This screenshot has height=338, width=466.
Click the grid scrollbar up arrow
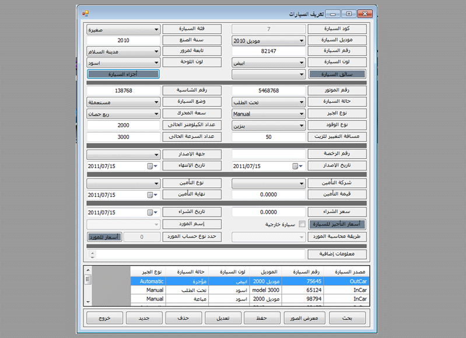coord(88,270)
